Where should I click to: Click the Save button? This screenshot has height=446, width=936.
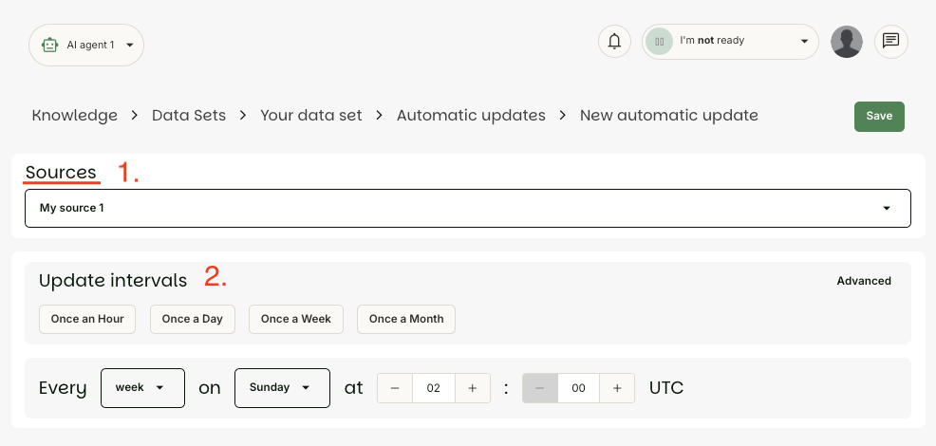point(879,116)
